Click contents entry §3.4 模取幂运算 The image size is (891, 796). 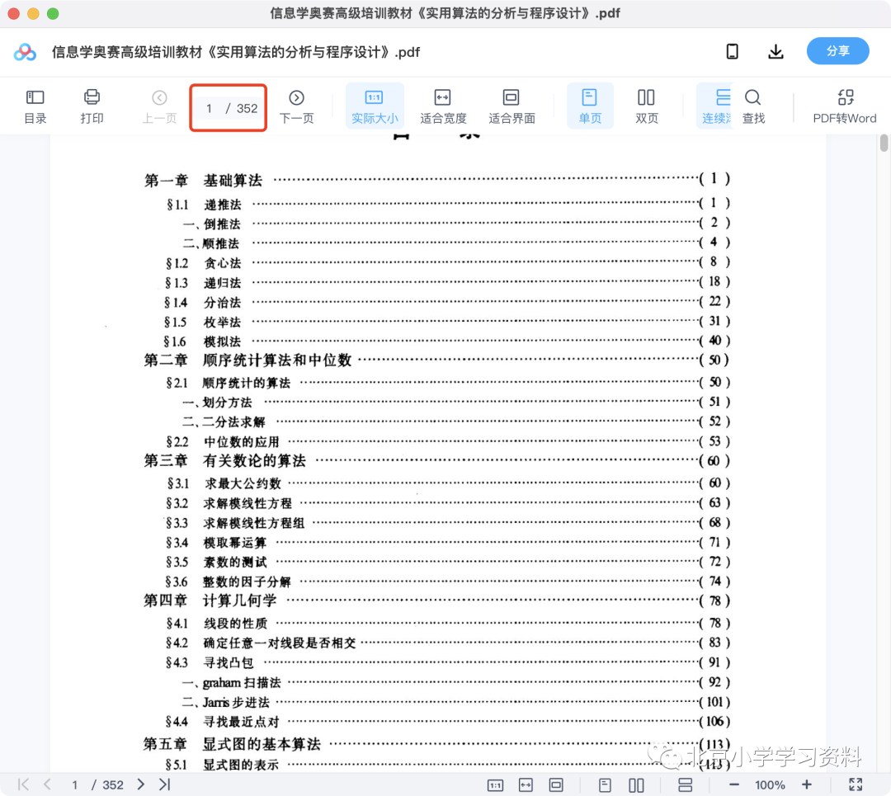[x=448, y=543]
